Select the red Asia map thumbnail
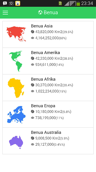Viewport: 96px width, 172px height. pyautogui.click(x=16, y=34)
